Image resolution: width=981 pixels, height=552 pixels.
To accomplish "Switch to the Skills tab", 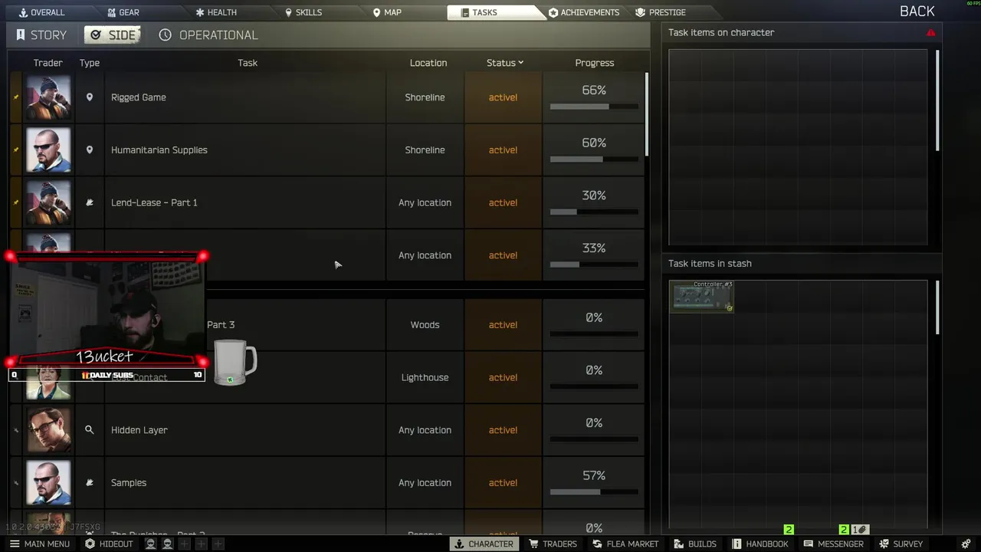I will pos(303,12).
